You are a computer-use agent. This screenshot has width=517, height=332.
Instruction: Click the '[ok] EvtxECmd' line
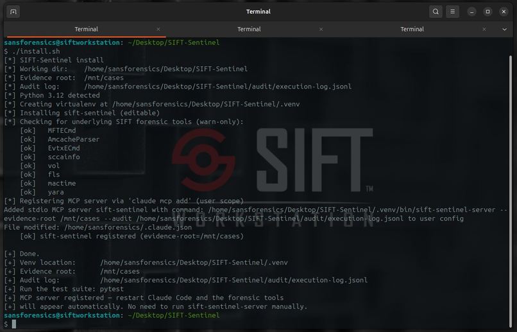coord(50,148)
